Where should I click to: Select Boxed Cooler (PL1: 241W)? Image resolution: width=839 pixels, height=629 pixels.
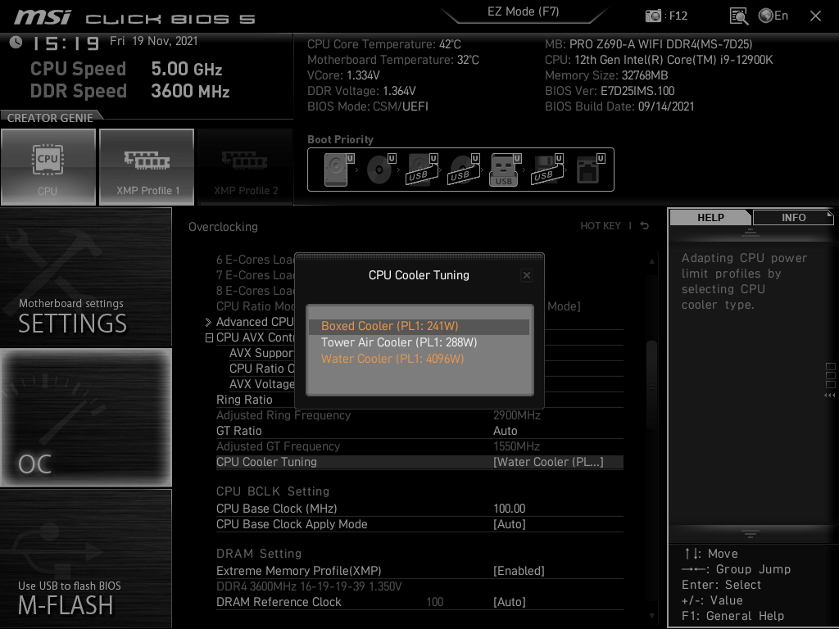click(419, 326)
